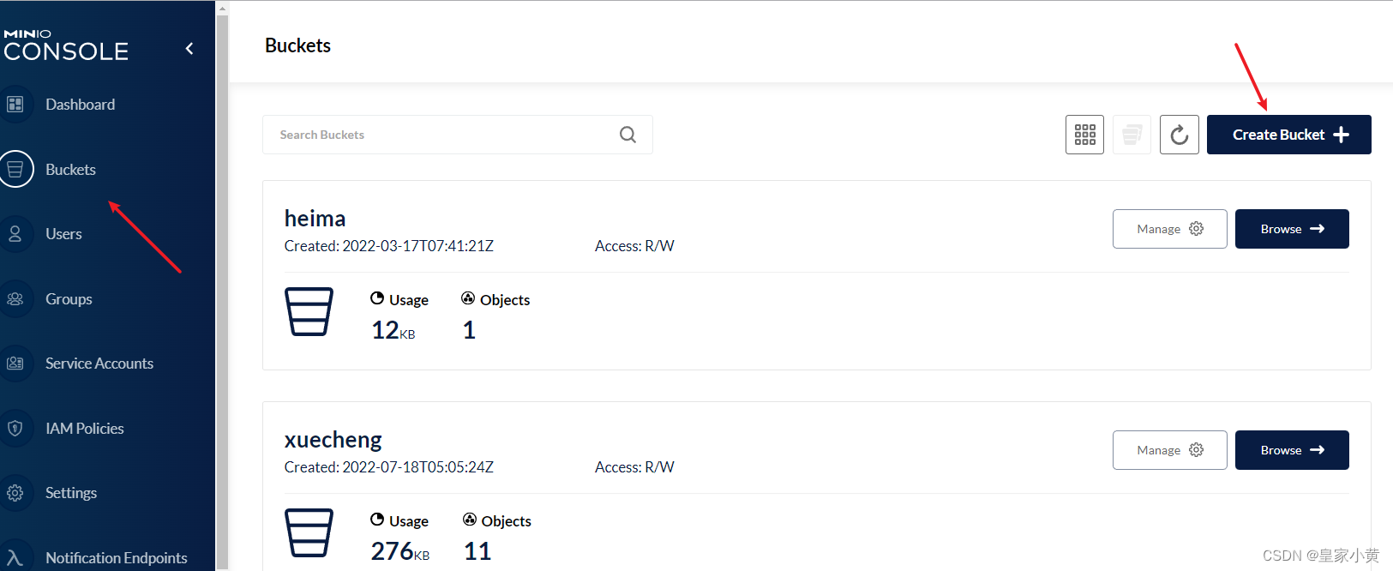This screenshot has width=1393, height=571.
Task: Go to Buckets menu item
Action: pos(70,170)
